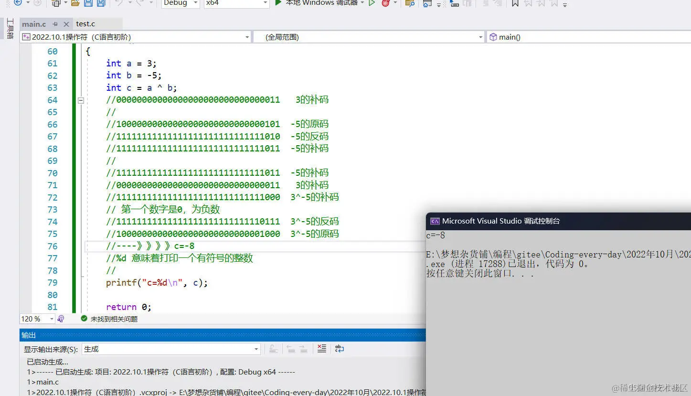This screenshot has width=691, height=396.
Task: Open a file with the folder icon
Action: tap(75, 3)
